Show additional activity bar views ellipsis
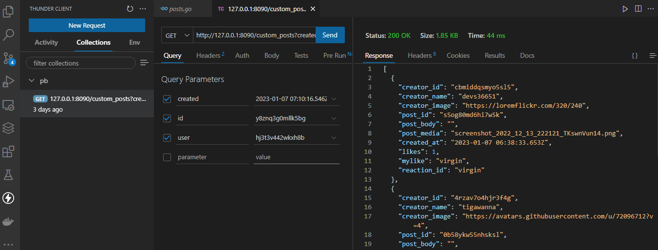The height and width of the screenshot is (250, 658). pos(8,244)
